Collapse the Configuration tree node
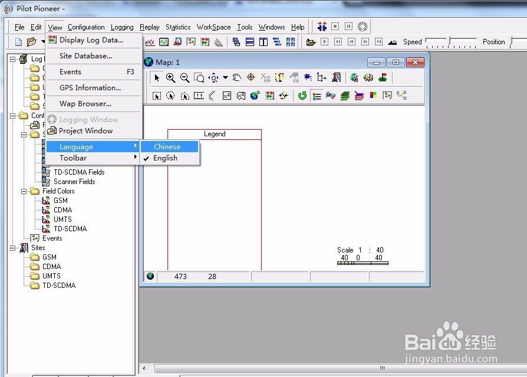This screenshot has height=377, width=527. [12, 116]
